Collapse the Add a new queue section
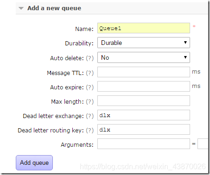Screen dimensions: 210x175 point(21,8)
